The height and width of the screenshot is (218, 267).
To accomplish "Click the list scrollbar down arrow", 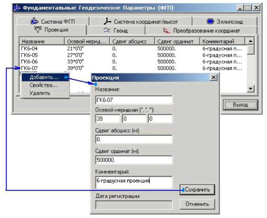I will pyautogui.click(x=251, y=89).
